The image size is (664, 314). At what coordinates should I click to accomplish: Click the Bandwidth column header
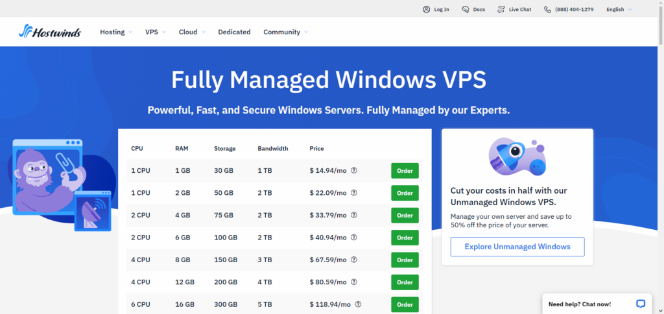(x=273, y=148)
